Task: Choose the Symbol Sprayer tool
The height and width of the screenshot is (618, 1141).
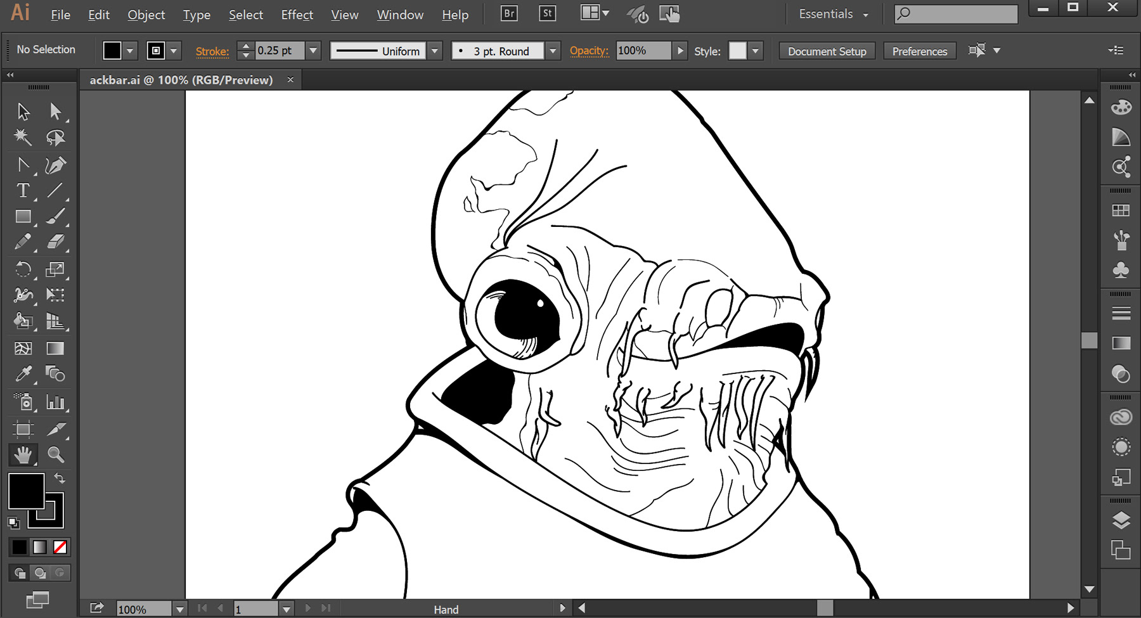Action: point(23,401)
